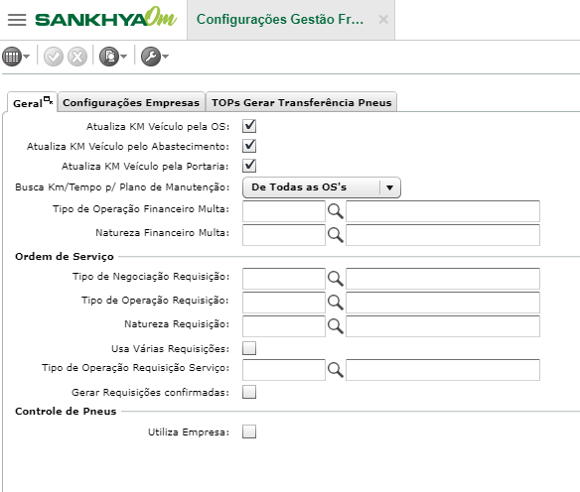Uncheck Atualiza KM Veículo pela OS

coord(249,126)
